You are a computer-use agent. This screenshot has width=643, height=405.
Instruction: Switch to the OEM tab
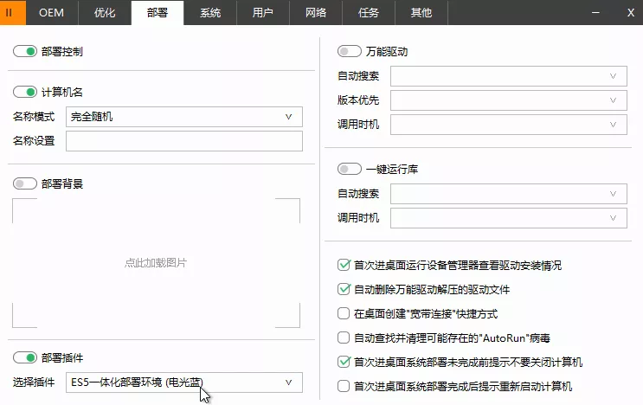point(52,13)
